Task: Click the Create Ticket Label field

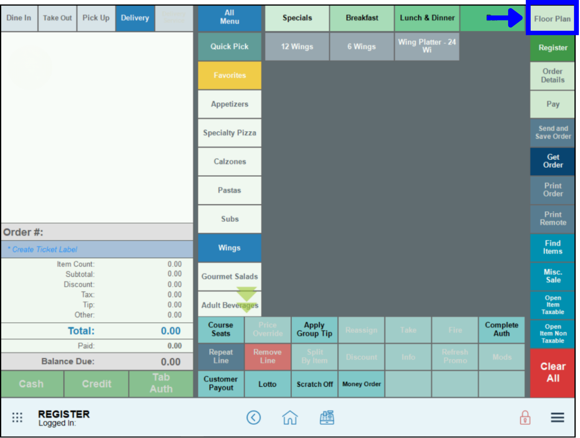Action: [97, 249]
